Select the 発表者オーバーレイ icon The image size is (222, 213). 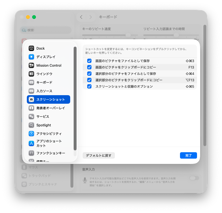click(31, 108)
